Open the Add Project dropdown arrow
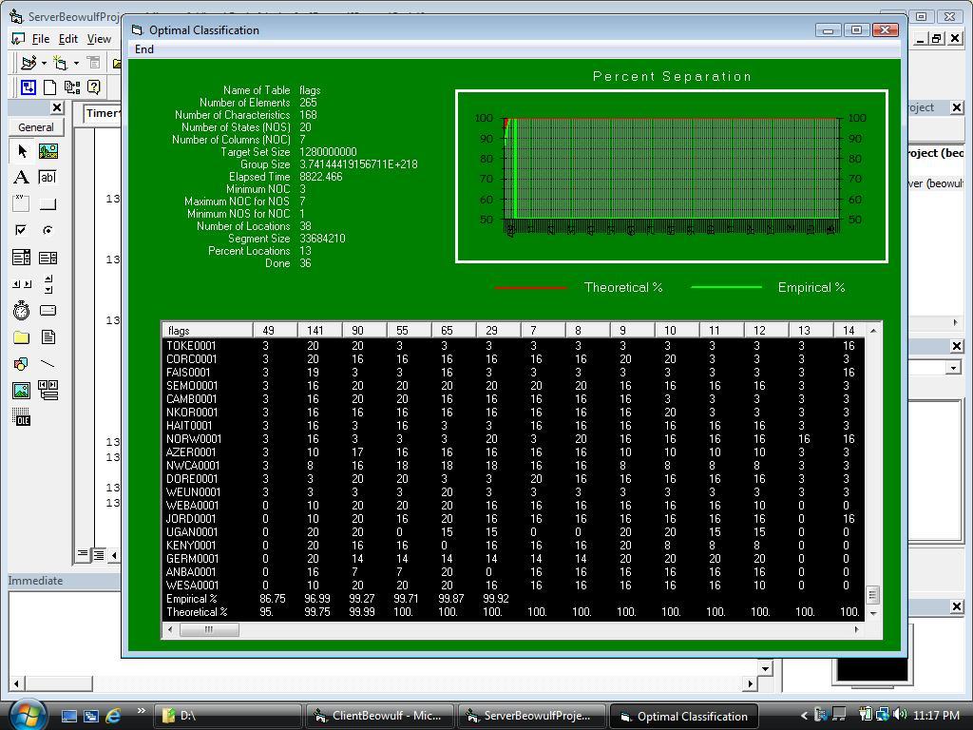The height and width of the screenshot is (730, 973). point(44,64)
